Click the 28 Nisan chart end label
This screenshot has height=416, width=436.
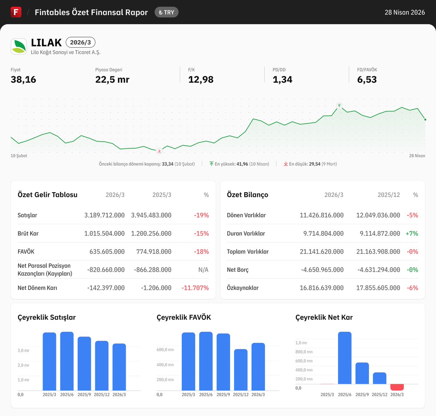tap(417, 156)
